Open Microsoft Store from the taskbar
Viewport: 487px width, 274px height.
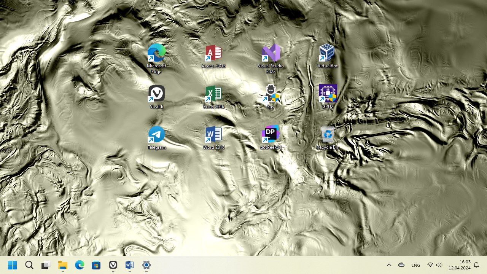pos(96,265)
